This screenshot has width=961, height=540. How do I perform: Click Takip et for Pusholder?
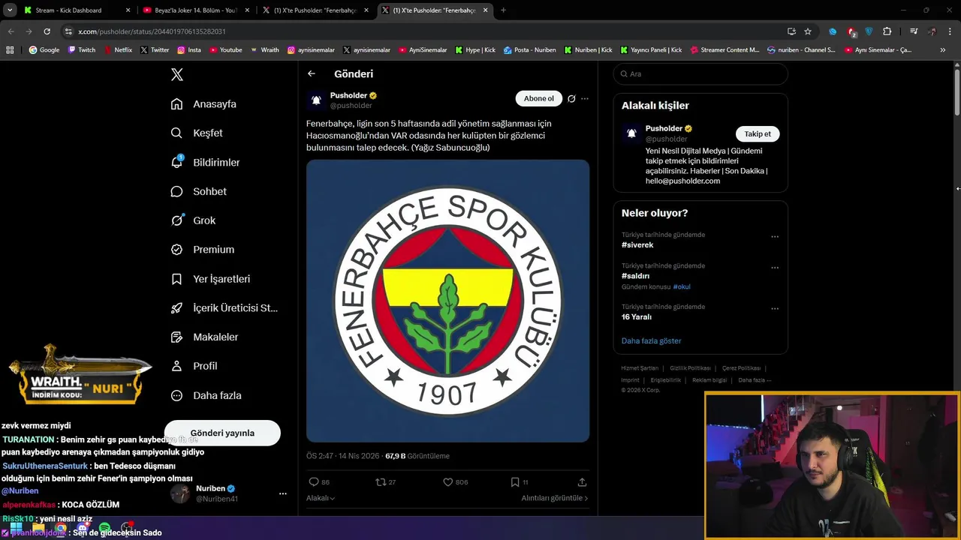[x=758, y=133]
